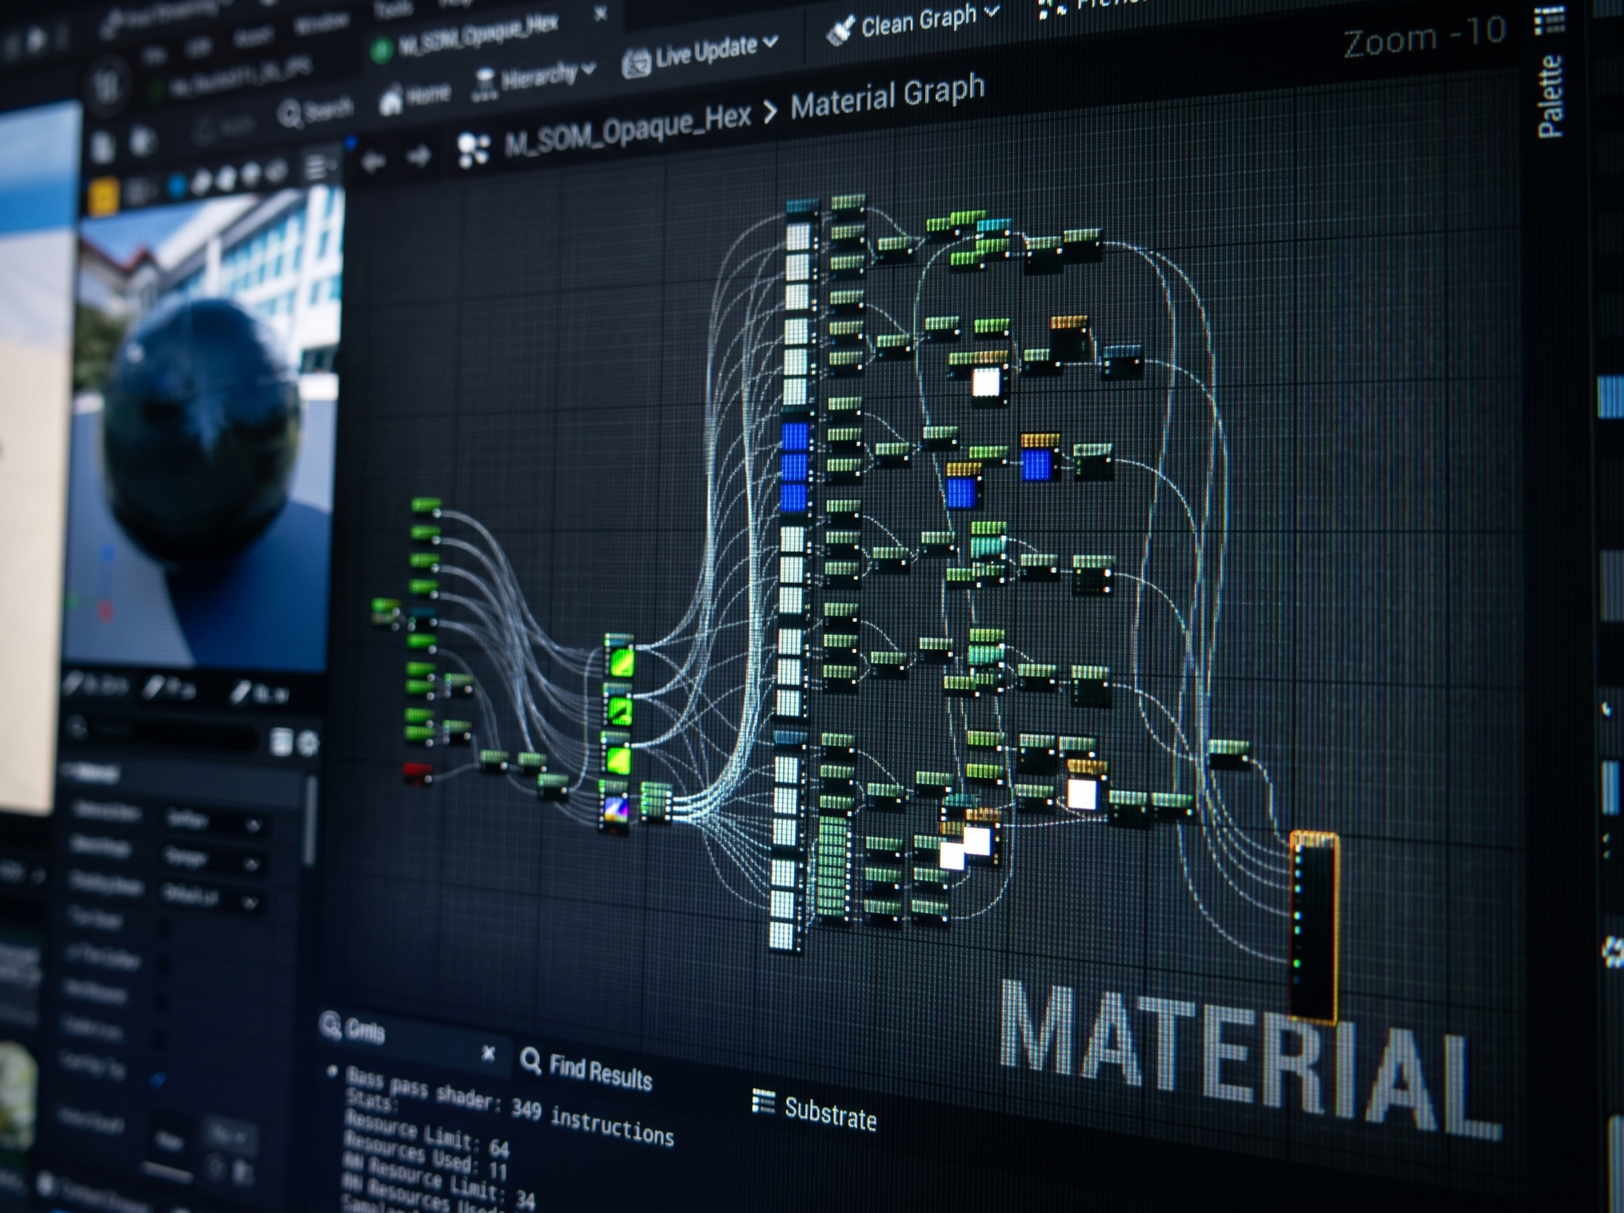Close the M_SOM_Opaque_Hex tab
The width and height of the screenshot is (1624, 1213).
[600, 14]
